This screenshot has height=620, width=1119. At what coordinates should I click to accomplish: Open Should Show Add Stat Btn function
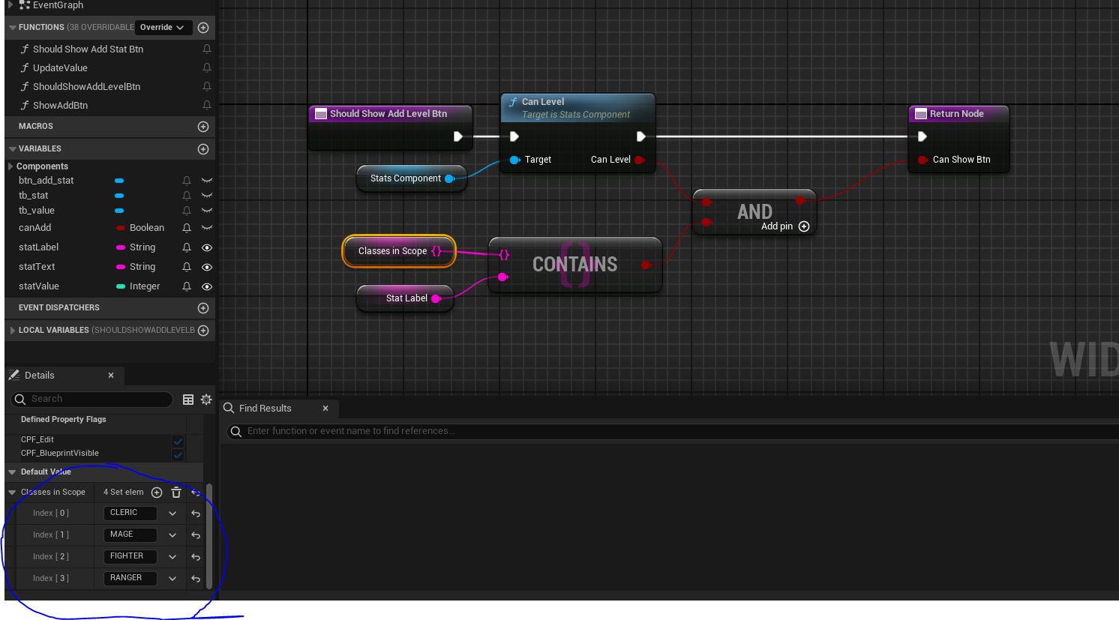coord(88,49)
